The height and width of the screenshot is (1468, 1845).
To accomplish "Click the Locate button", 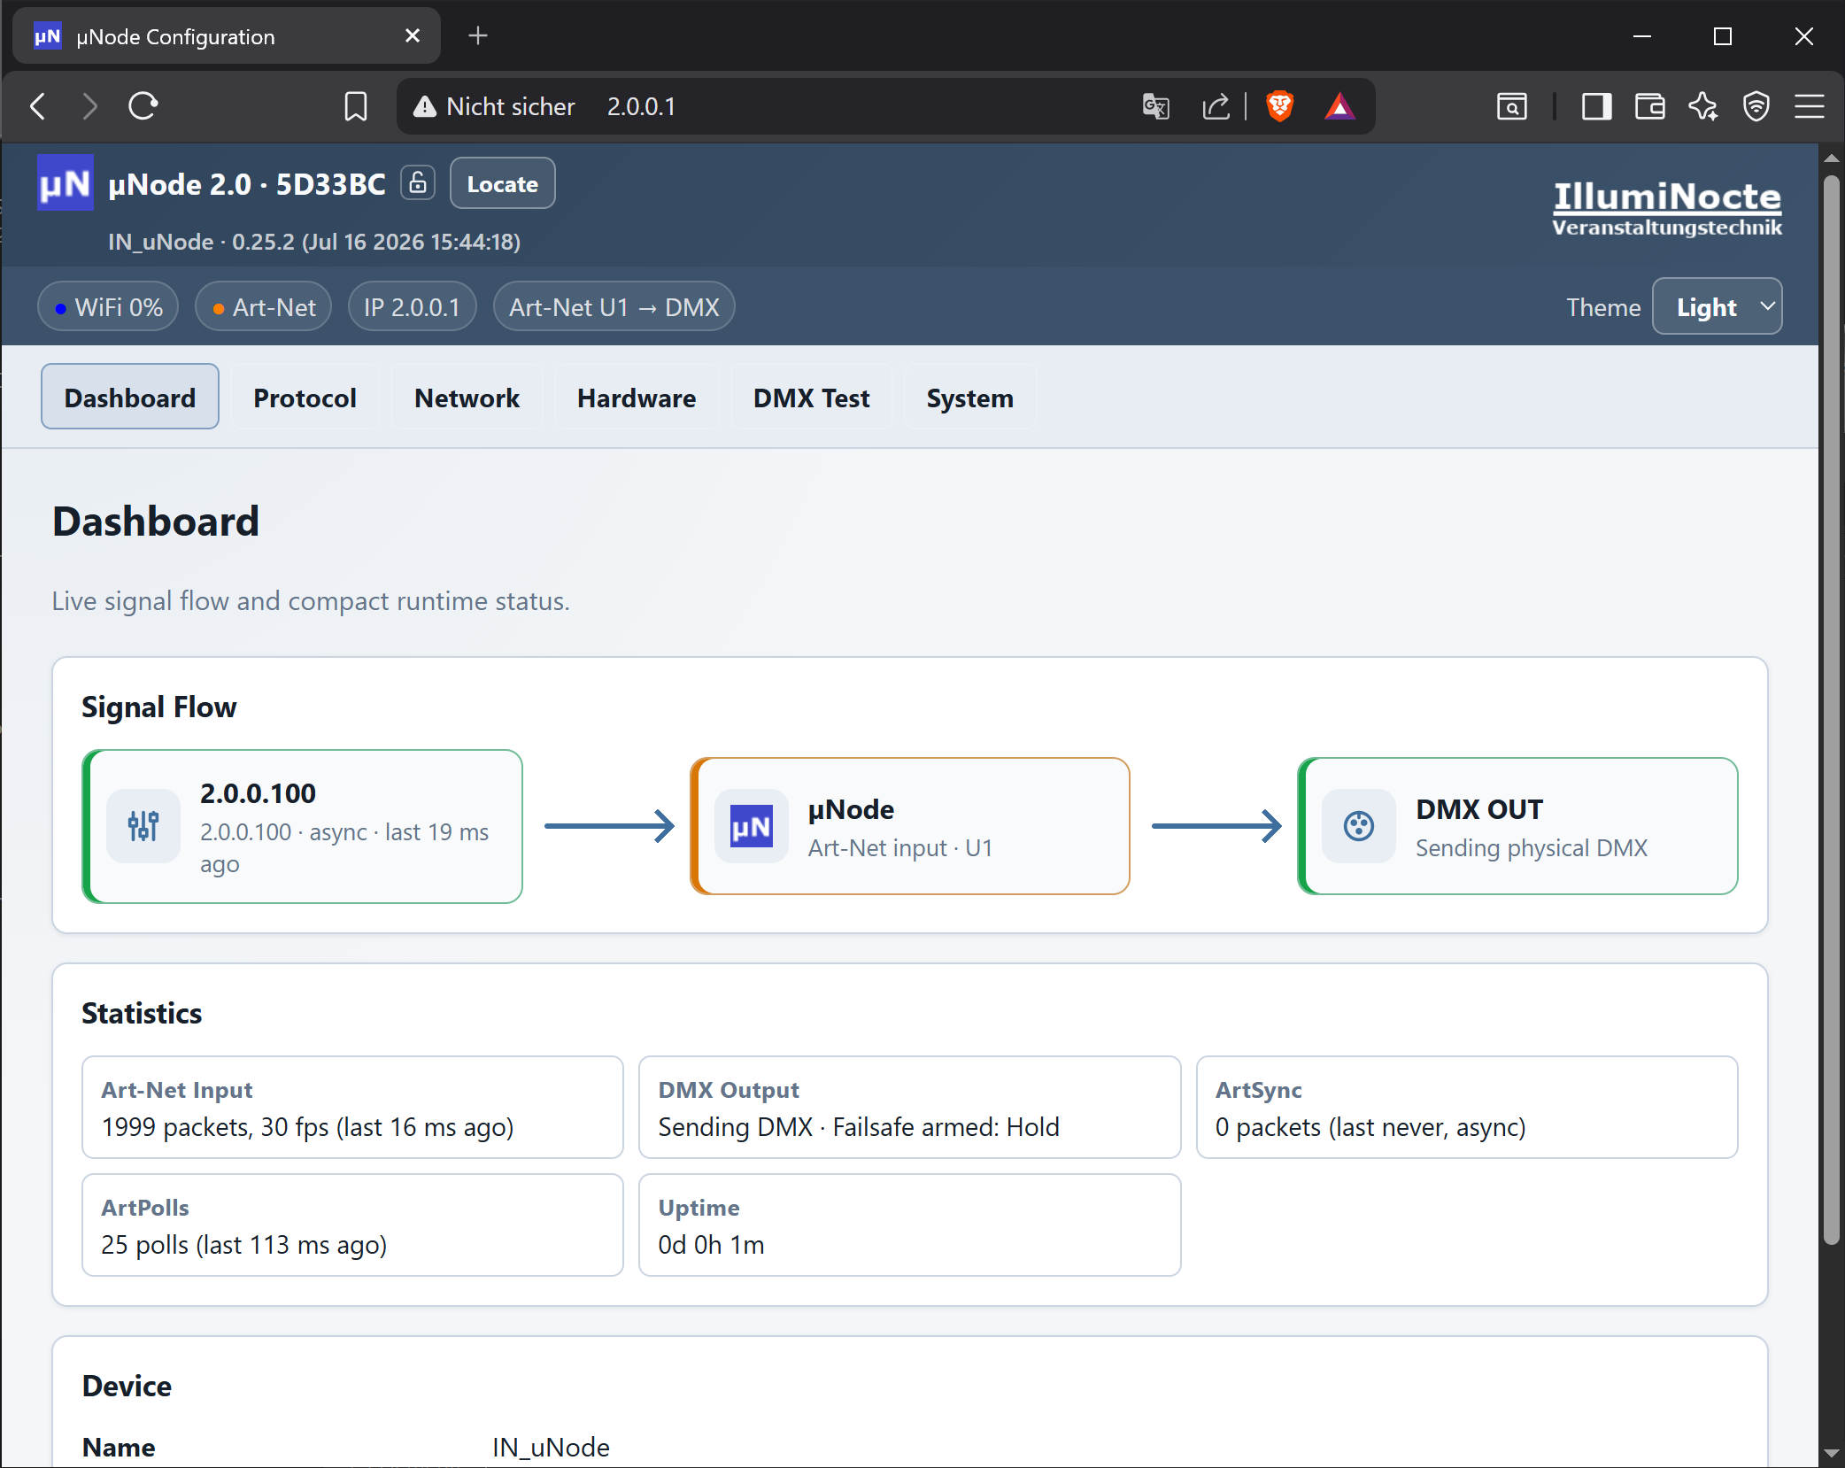I will click(502, 183).
